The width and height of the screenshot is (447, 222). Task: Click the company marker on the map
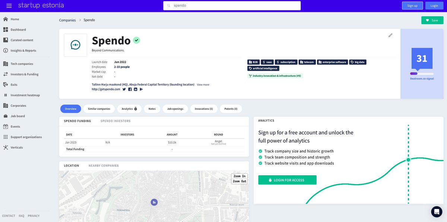pyautogui.click(x=154, y=202)
